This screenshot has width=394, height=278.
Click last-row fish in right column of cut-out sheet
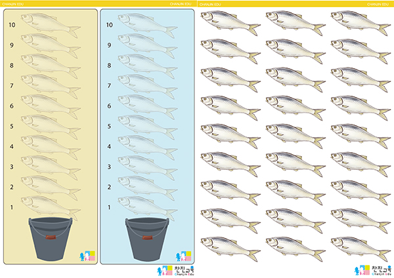[361, 249]
